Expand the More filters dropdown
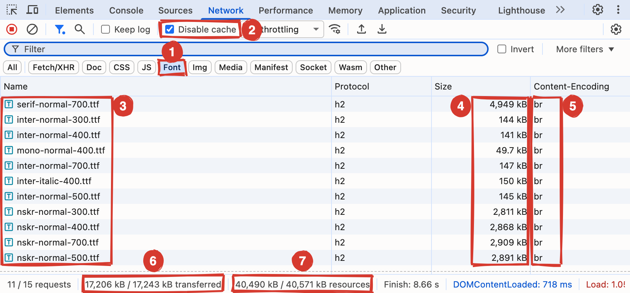This screenshot has height=293, width=630. pos(585,49)
